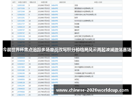This screenshot has height=97, width=134.
Task: Open 31999747 link in row 10
Action: [21, 33]
